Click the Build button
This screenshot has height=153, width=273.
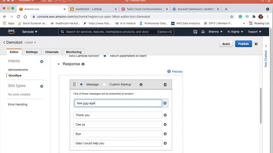coord(226,44)
